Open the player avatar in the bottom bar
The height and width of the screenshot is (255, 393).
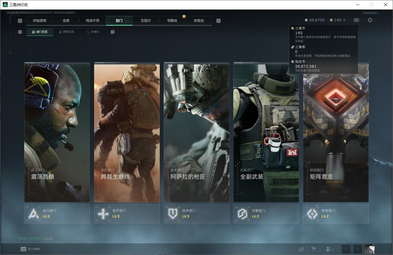(369, 249)
